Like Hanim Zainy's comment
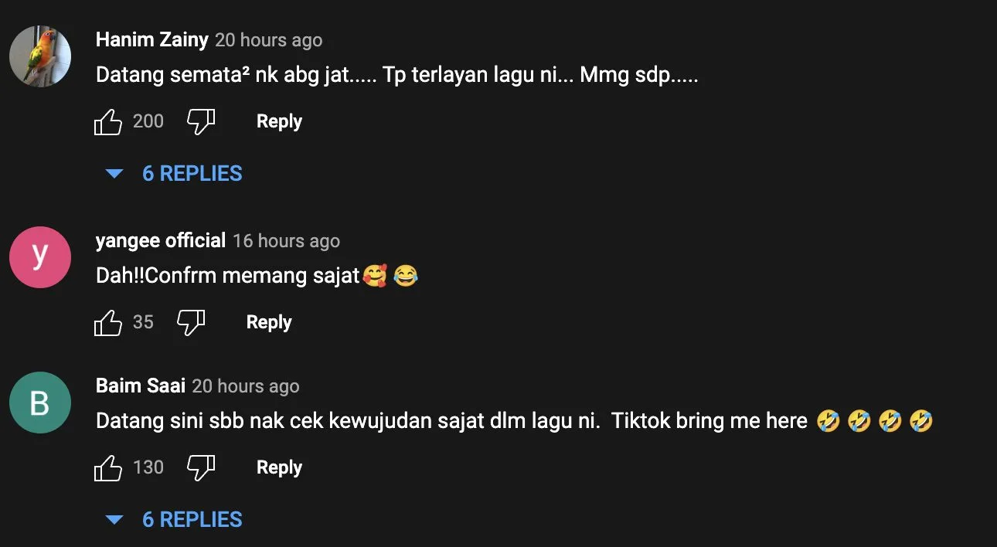The height and width of the screenshot is (547, 997). 108,122
